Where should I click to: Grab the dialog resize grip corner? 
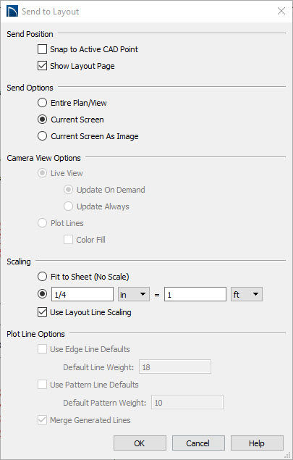coord(288,455)
